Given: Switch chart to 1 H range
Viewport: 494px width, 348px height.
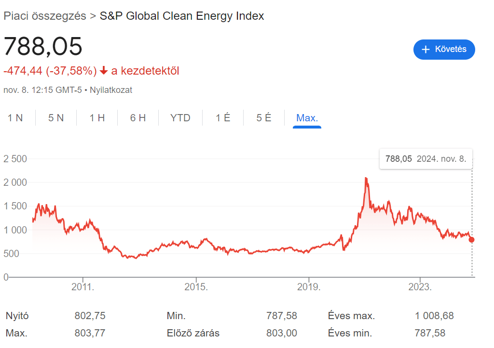Looking at the screenshot, I should (x=96, y=117).
